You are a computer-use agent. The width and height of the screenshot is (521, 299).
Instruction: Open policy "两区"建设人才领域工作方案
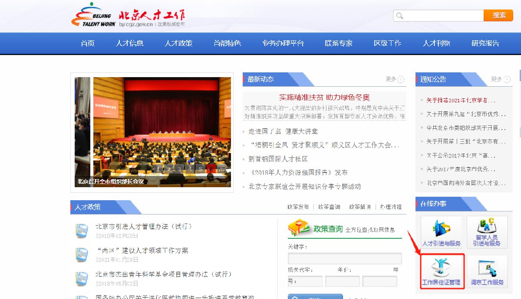click(142, 250)
